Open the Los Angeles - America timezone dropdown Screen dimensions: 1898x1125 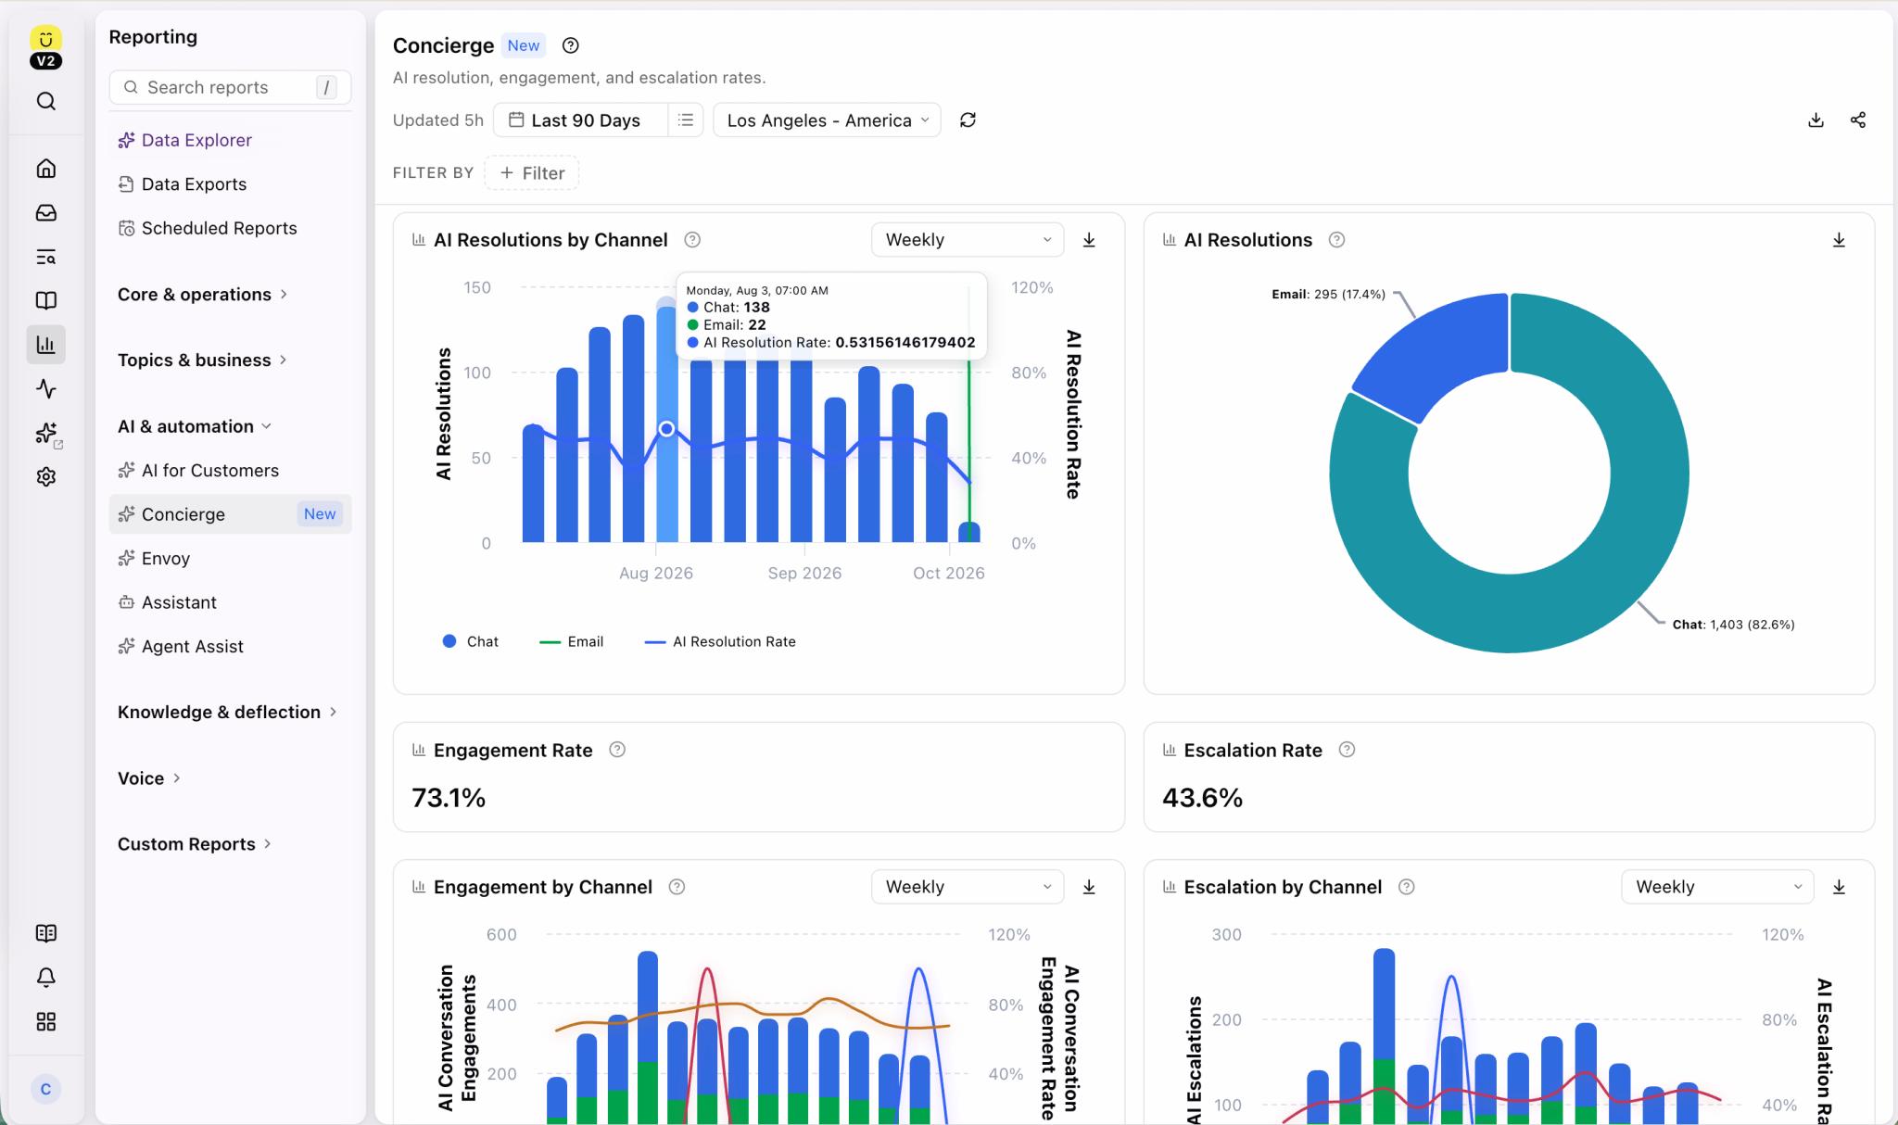coord(827,120)
